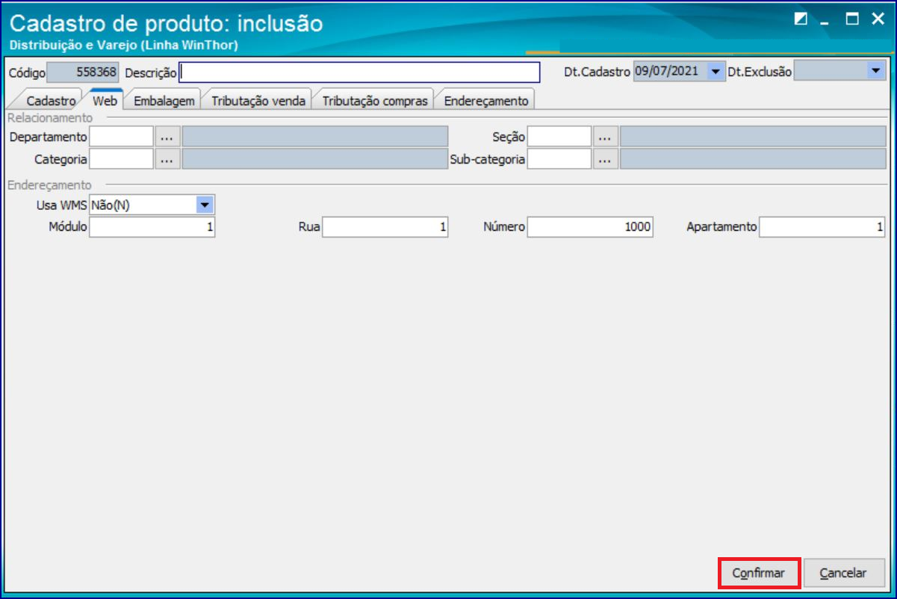Open Seção lookup ellipsis button
This screenshot has width=897, height=599.
point(606,137)
